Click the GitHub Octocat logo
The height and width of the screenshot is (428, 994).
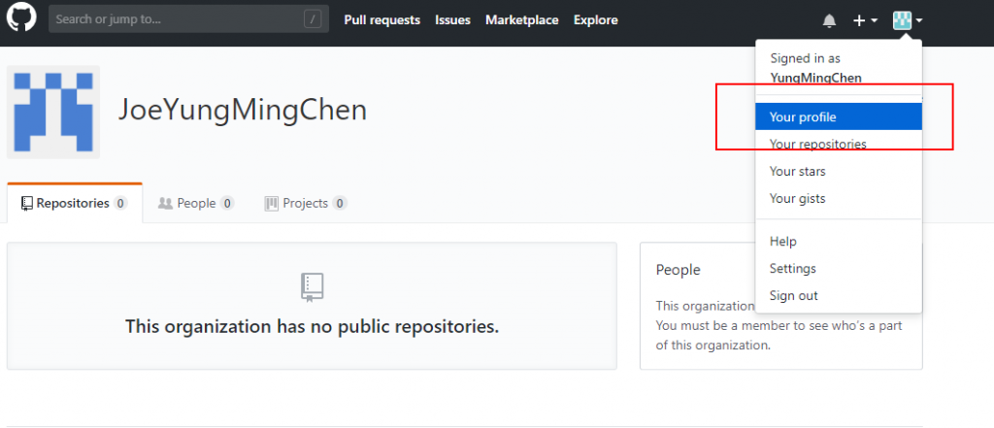21,17
